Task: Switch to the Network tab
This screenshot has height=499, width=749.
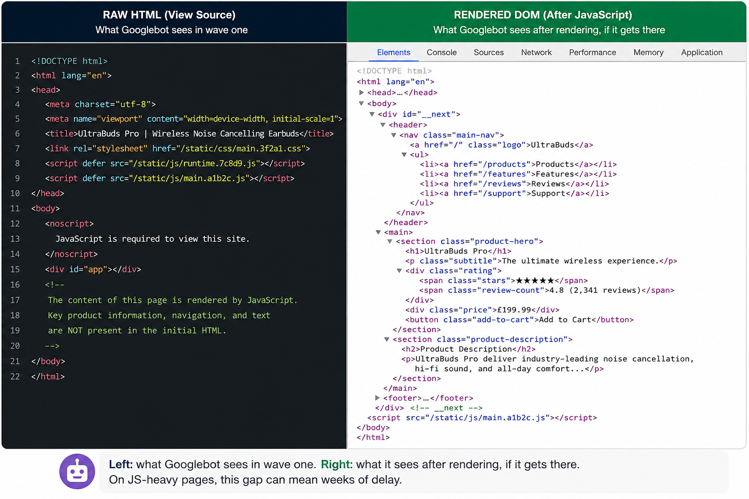Action: pos(536,52)
